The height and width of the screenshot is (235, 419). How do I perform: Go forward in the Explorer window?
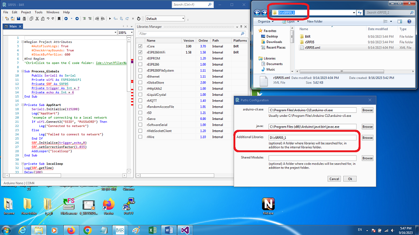[x=264, y=13]
